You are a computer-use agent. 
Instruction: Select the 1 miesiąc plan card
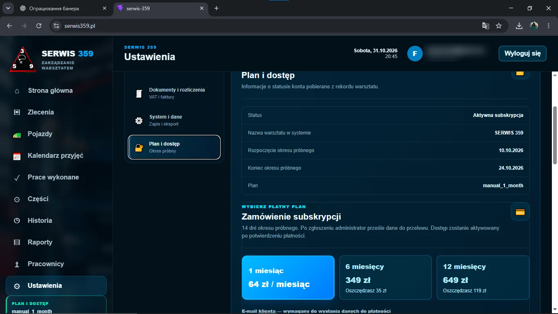pyautogui.click(x=288, y=278)
